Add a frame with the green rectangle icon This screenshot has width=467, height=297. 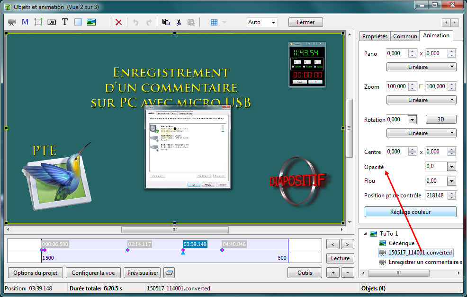click(x=38, y=22)
